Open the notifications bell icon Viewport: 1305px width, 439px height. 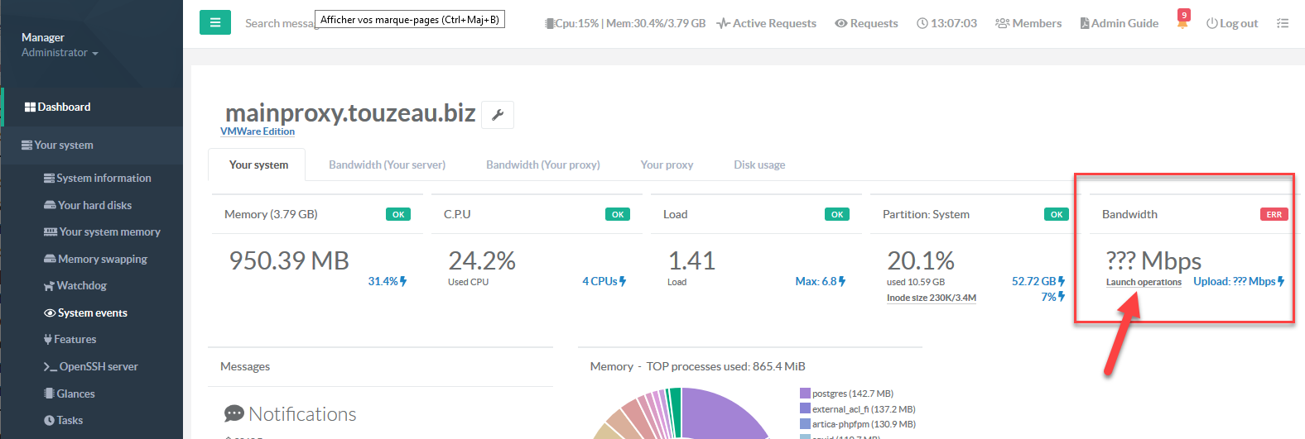tap(1182, 22)
